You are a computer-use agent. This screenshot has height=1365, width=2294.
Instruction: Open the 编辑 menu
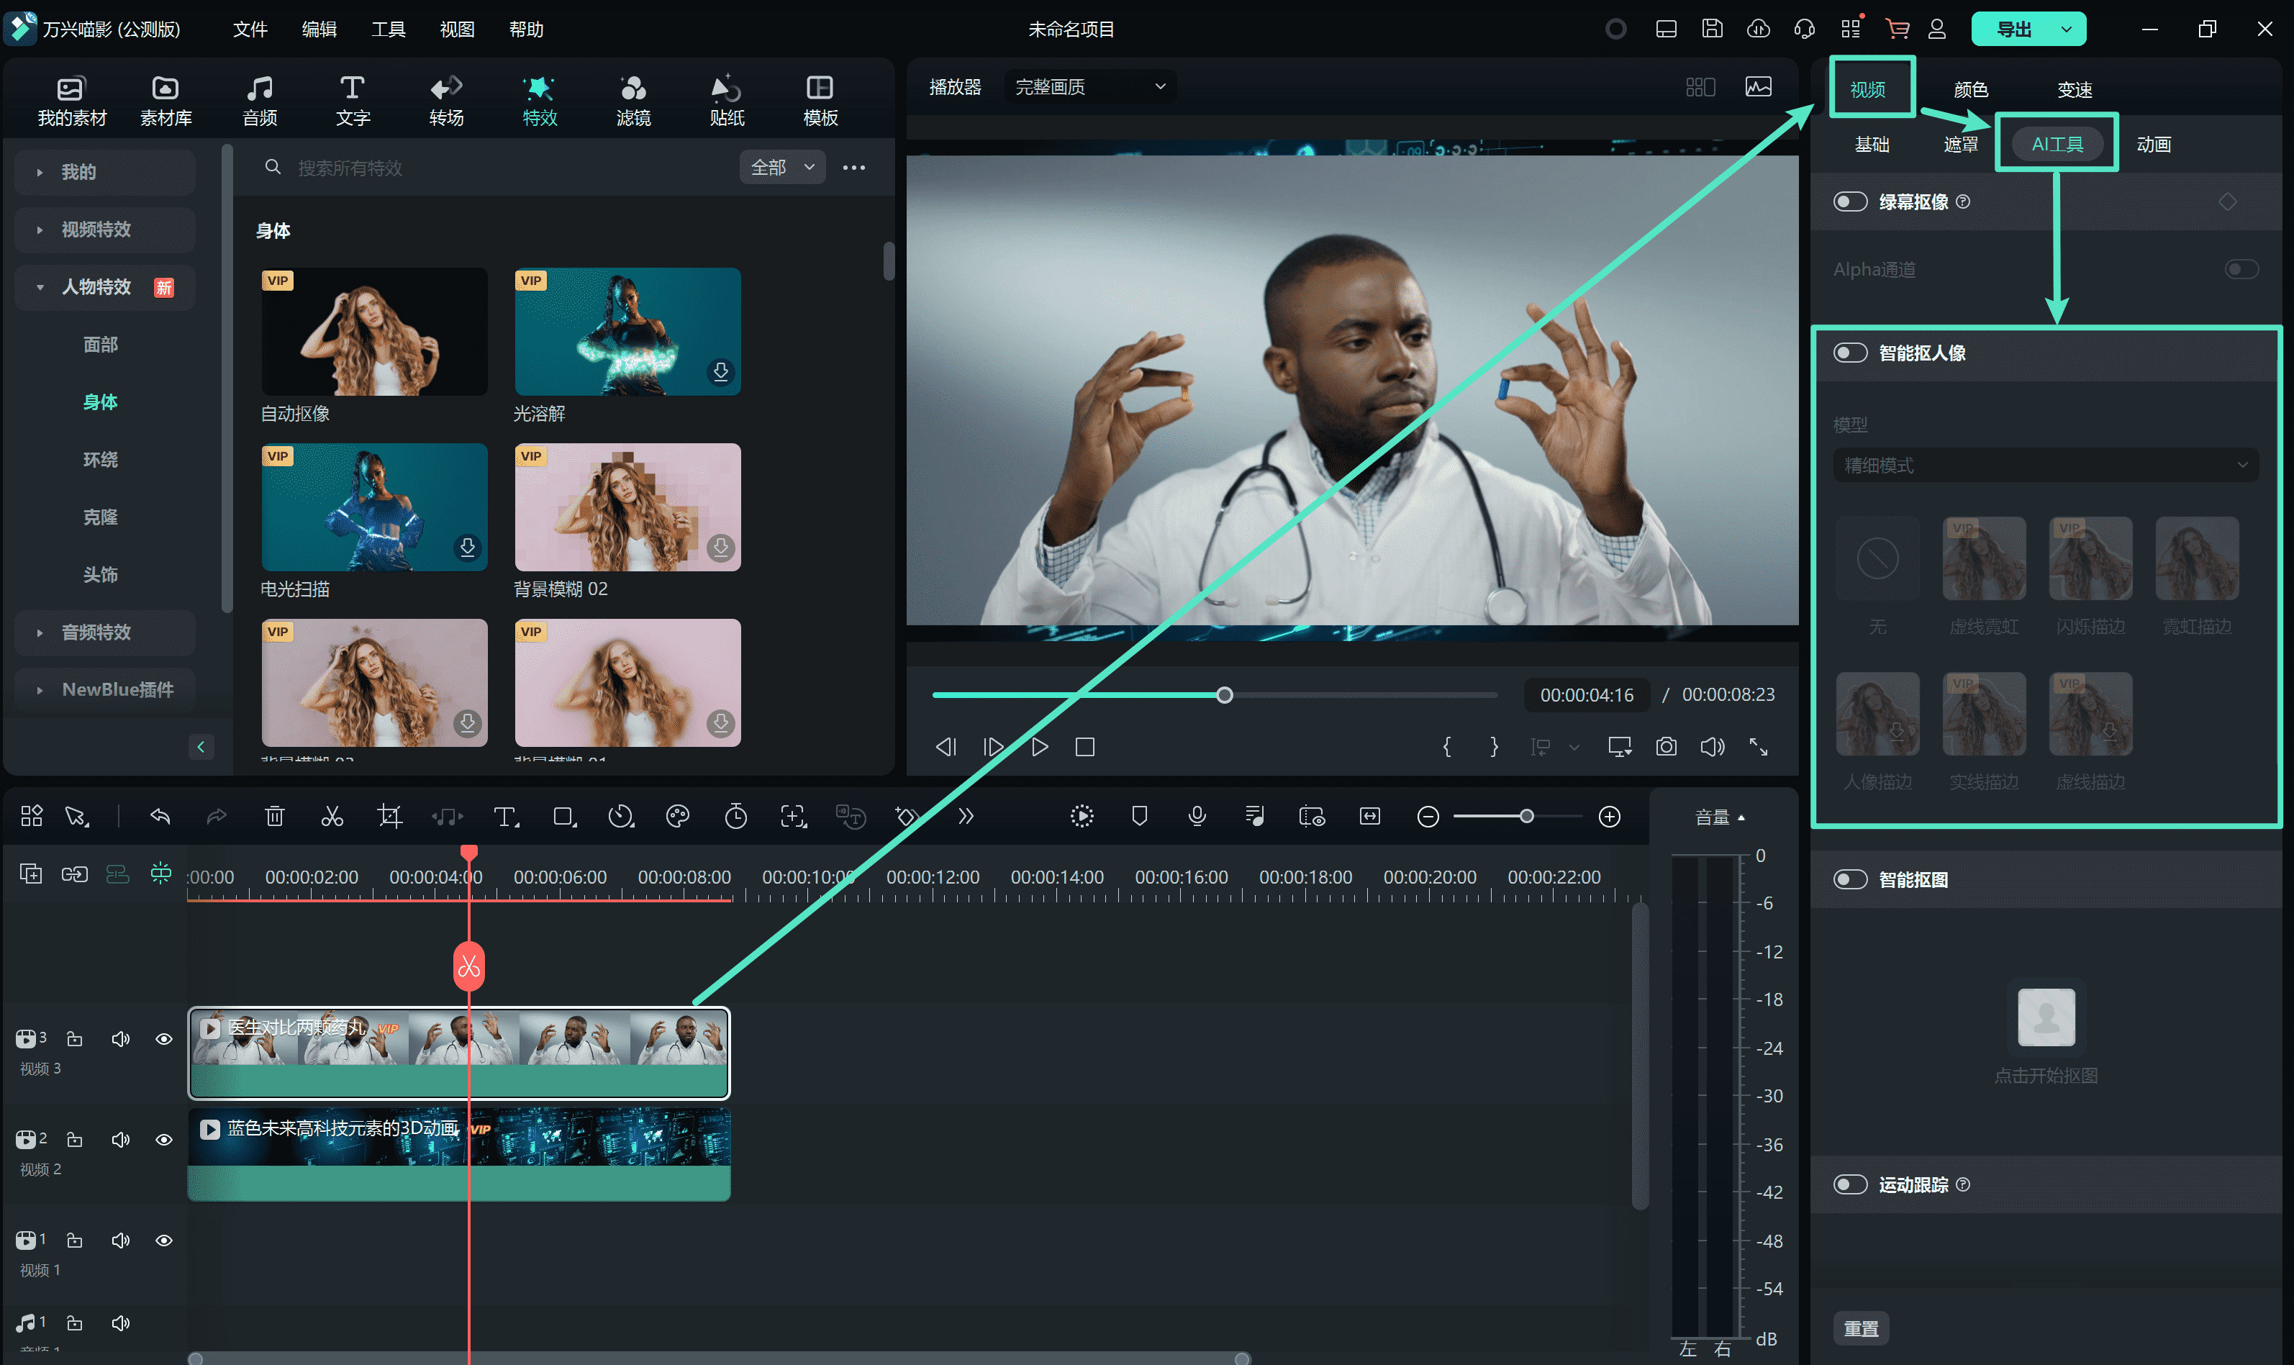pyautogui.click(x=319, y=29)
